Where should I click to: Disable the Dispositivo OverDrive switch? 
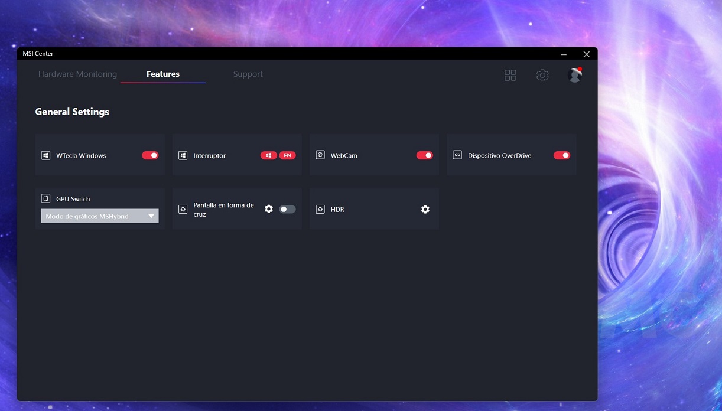(561, 155)
